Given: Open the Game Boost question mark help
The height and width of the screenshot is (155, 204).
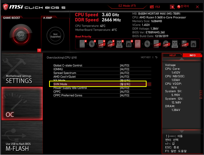Looking at the screenshot, I should pos(39,50).
